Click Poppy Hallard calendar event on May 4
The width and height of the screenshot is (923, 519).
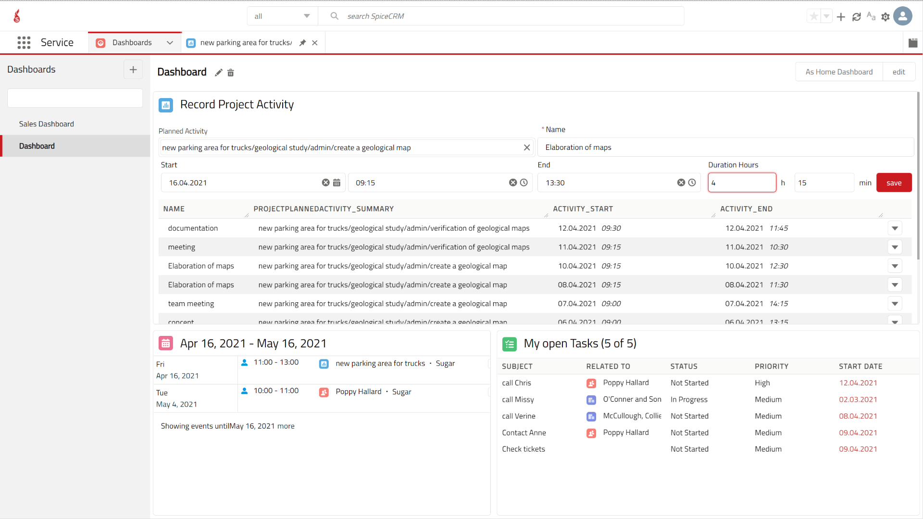(x=358, y=392)
